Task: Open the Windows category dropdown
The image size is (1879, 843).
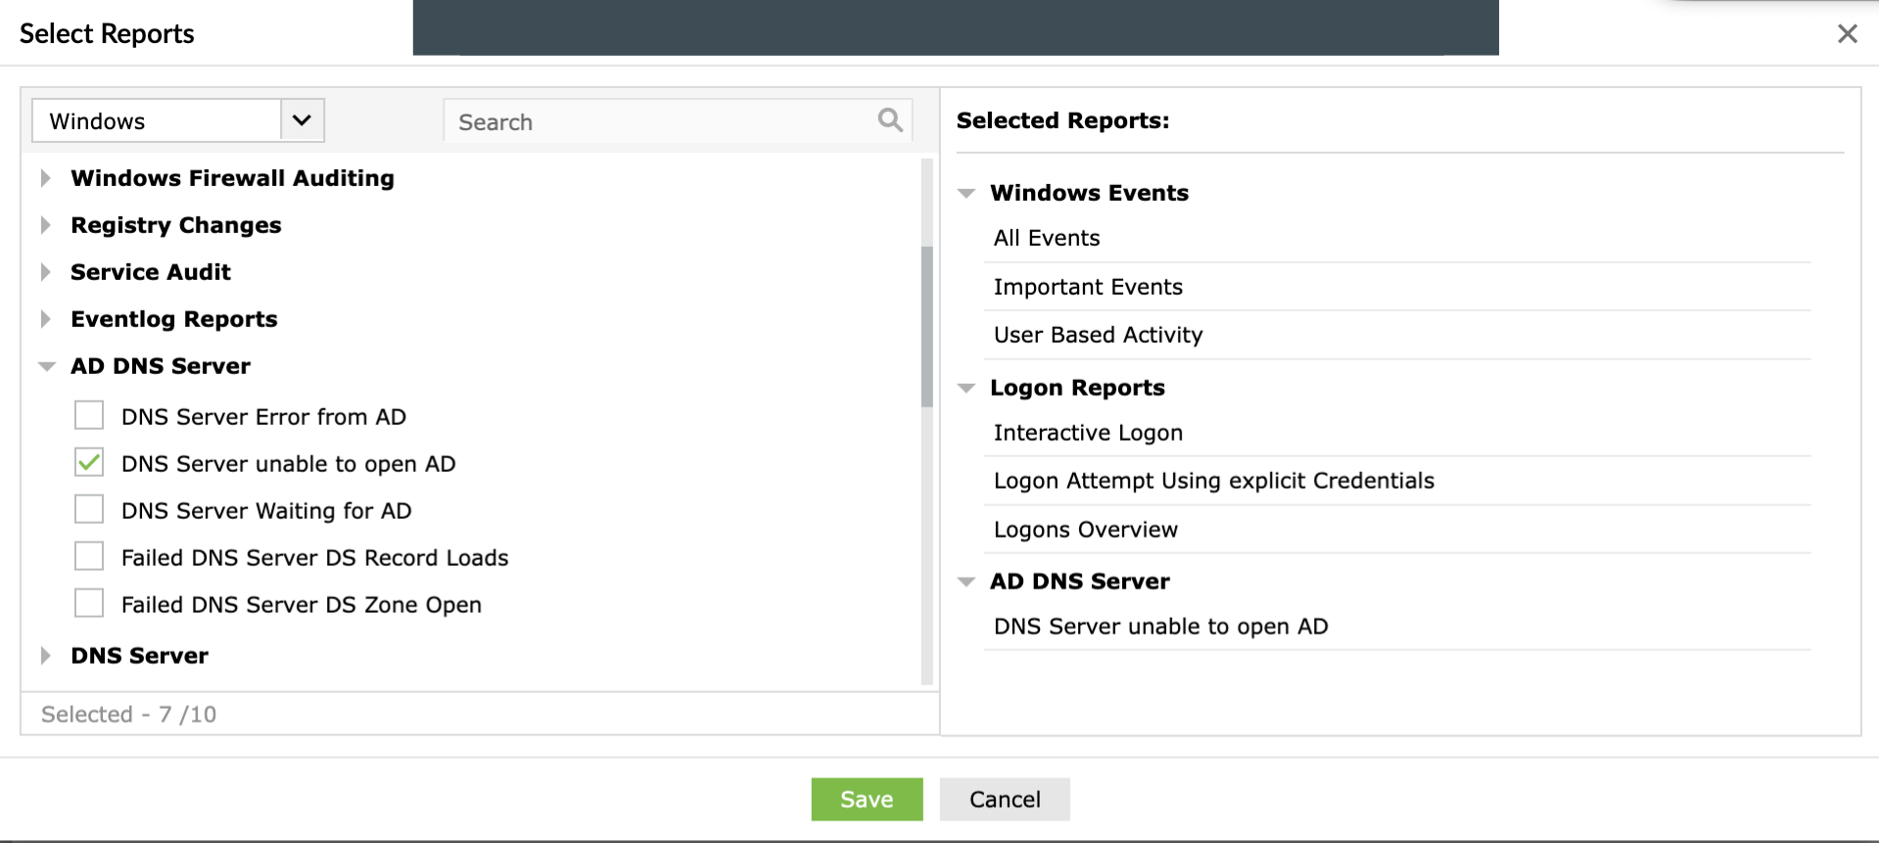Action: click(x=302, y=120)
